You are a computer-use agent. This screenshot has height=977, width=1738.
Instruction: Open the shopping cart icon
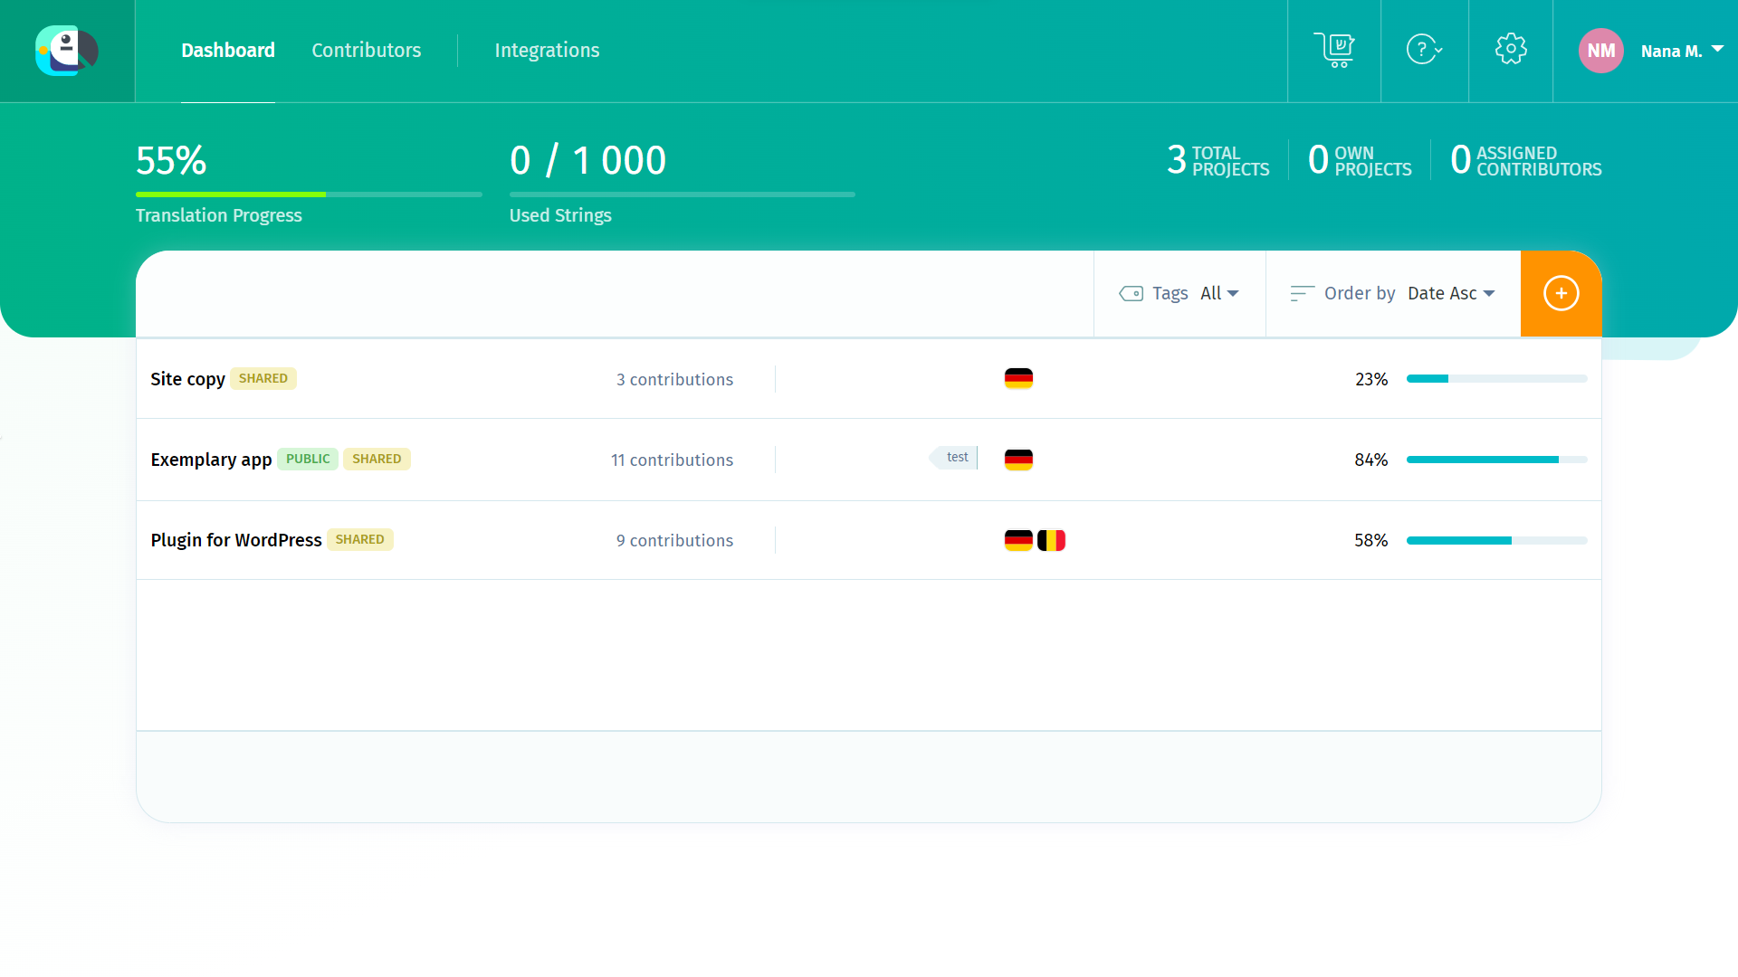[x=1334, y=50]
